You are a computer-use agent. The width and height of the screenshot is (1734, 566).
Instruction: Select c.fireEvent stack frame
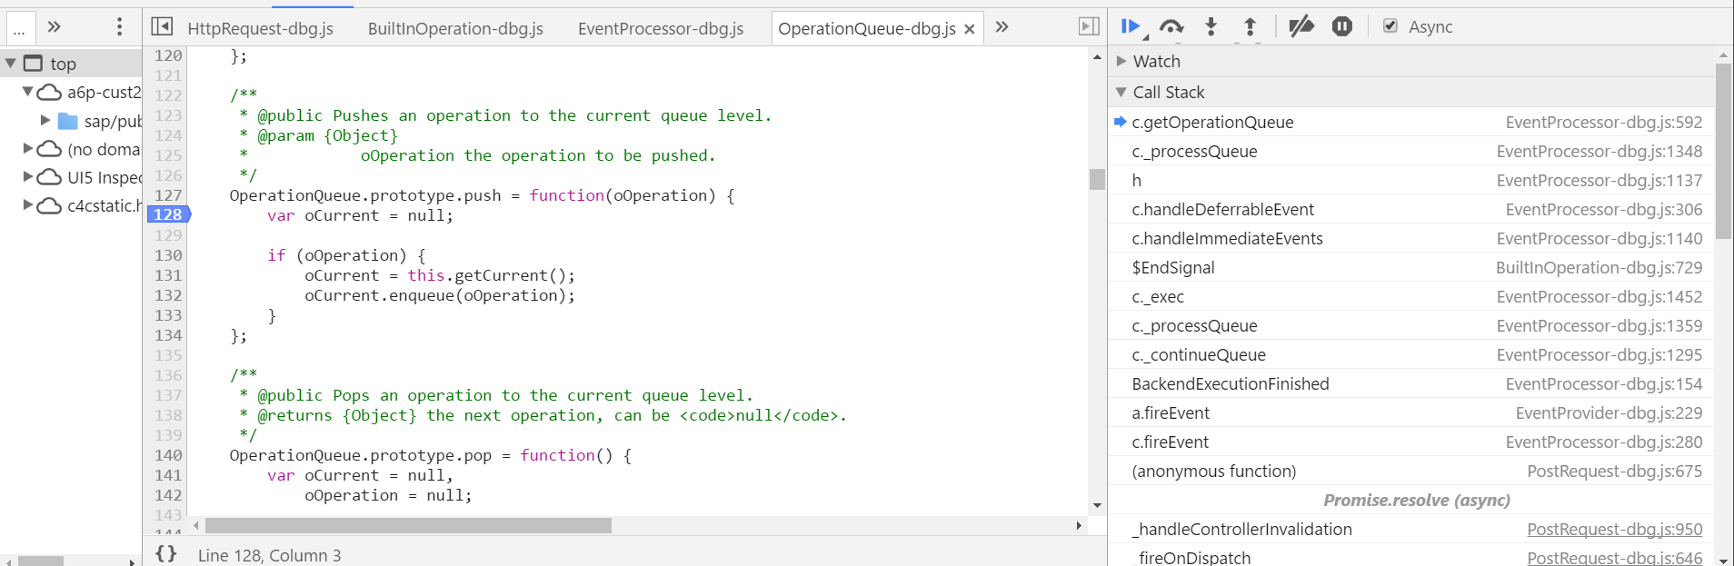[x=1411, y=442]
